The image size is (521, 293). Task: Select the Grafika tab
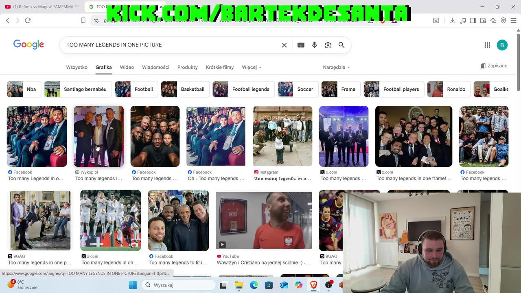tap(103, 67)
